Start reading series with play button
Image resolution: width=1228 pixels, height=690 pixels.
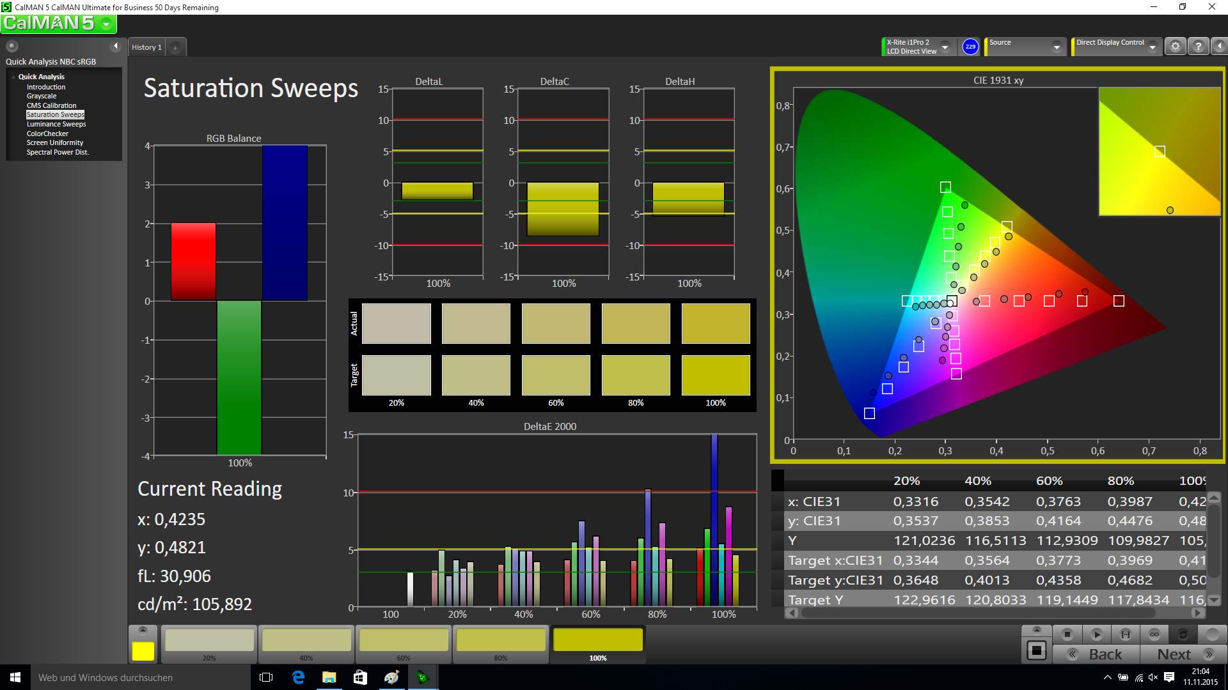tap(1096, 634)
